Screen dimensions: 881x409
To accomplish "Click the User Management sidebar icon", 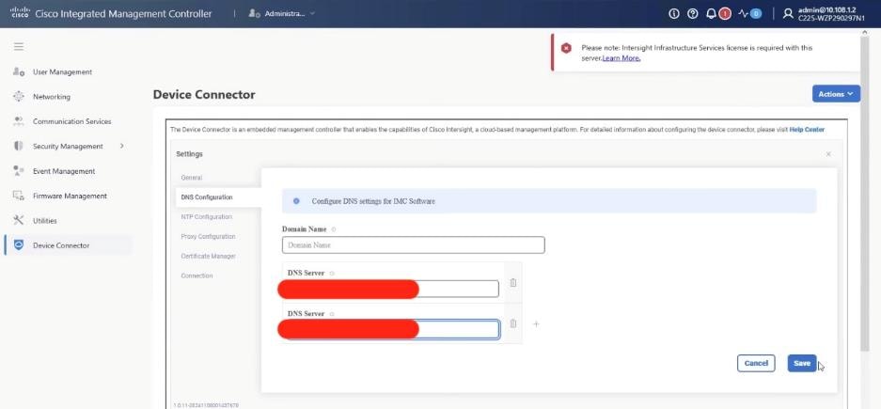I will [19, 71].
